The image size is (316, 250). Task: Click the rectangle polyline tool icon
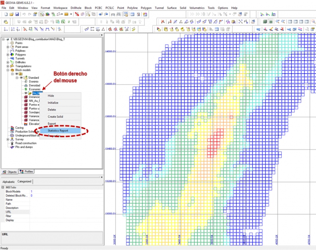(92, 29)
